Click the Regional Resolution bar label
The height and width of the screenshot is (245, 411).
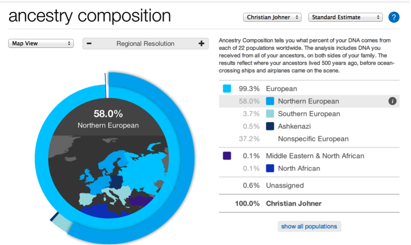click(145, 44)
